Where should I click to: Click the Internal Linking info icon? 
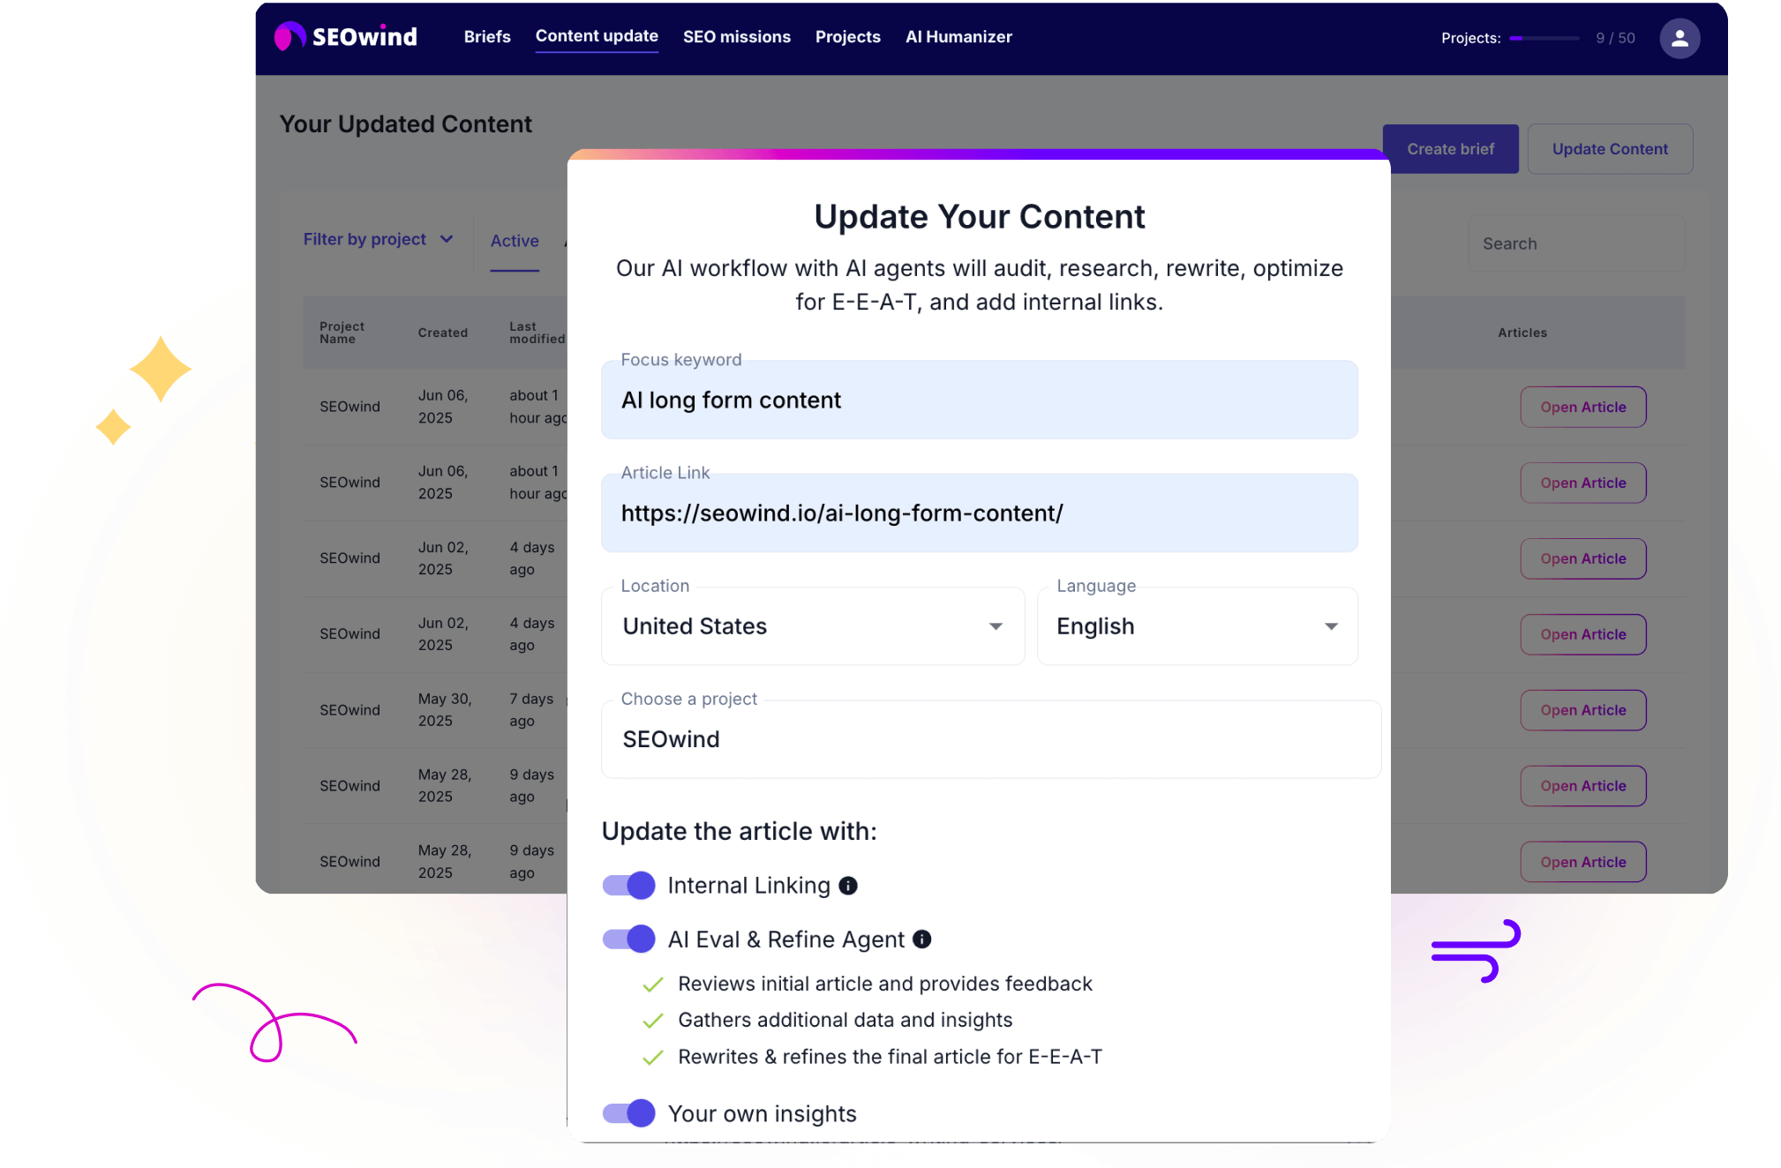[x=848, y=886]
